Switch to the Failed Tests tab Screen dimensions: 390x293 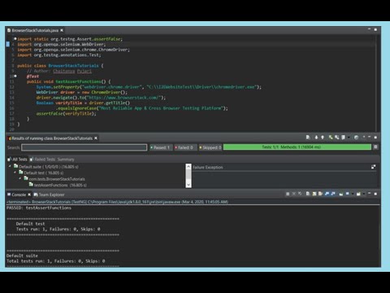[43, 160]
